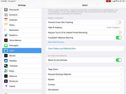Tap From Trackers value
126x94 pixels.
pyautogui.click(x=113, y=27)
